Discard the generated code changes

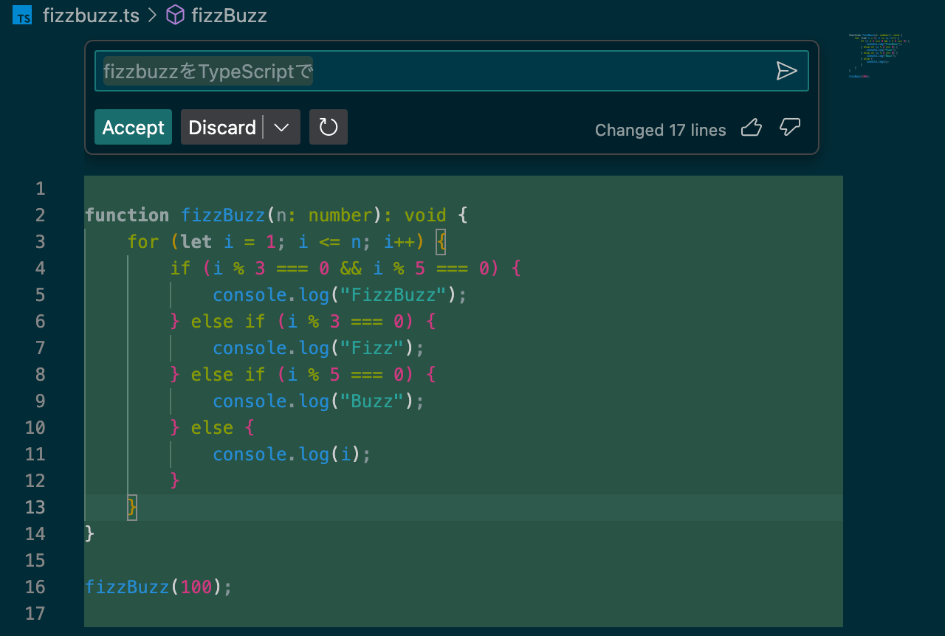tap(221, 127)
